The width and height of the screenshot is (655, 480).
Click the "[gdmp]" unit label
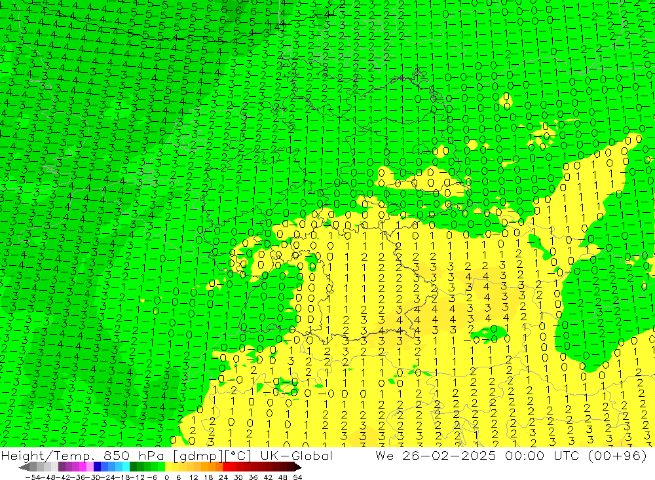coord(198,456)
